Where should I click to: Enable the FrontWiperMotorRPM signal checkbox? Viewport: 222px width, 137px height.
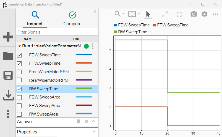[19, 72]
